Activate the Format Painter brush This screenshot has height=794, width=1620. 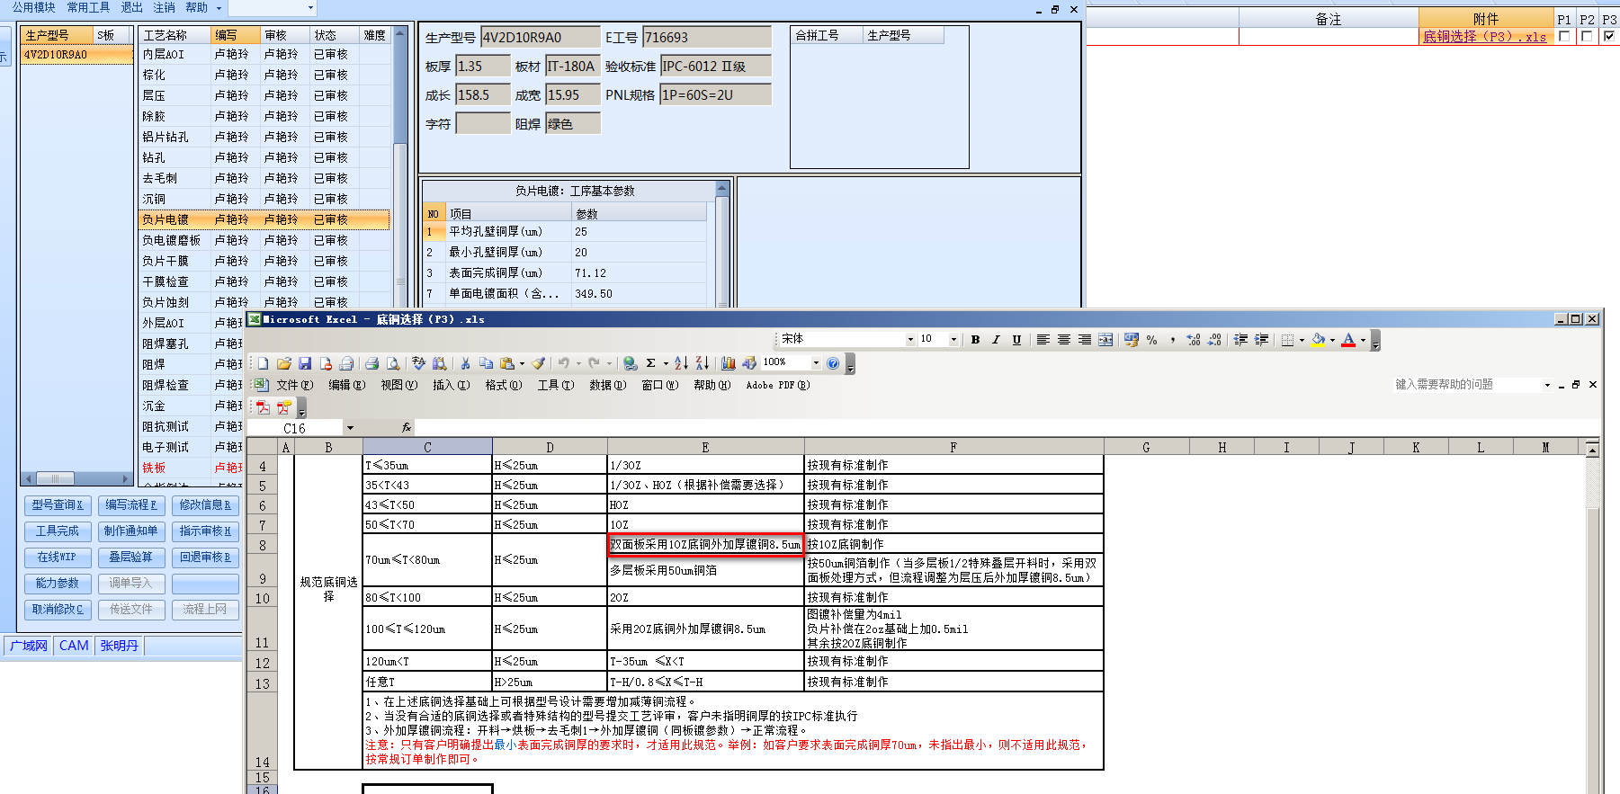coord(538,363)
